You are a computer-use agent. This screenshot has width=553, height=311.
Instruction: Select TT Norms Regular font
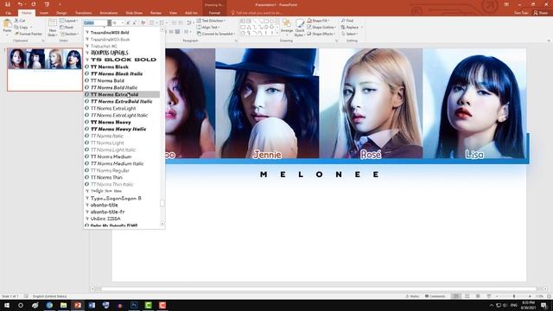[x=122, y=170]
